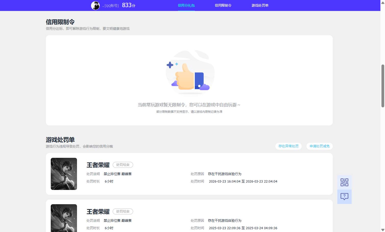The image size is (385, 232).
Task: Switch to the 信用分礼包 tab
Action: point(186,5)
